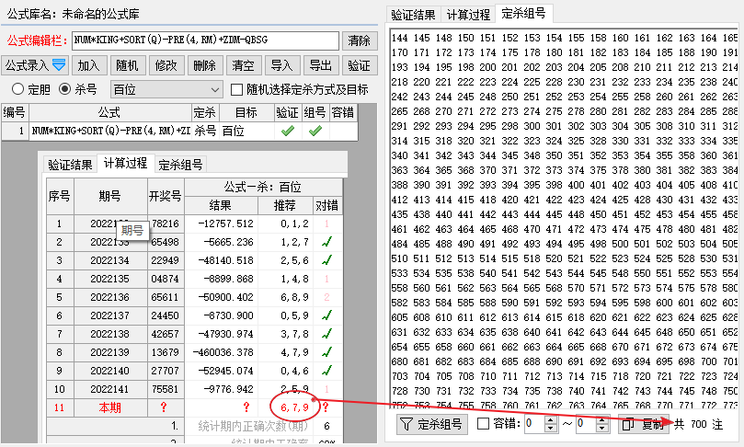
Task: Switch to the top 定杀组号 tab
Action: [x=524, y=13]
